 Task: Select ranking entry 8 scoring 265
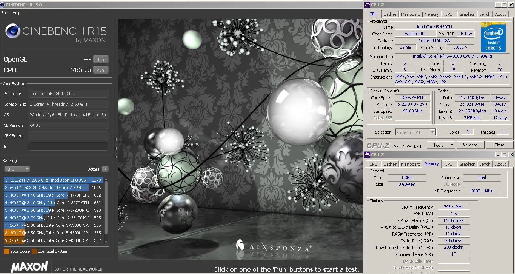[53, 233]
